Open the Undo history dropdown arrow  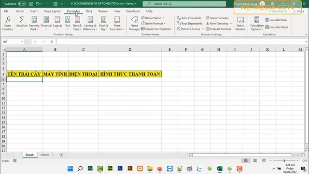(x=42, y=4)
